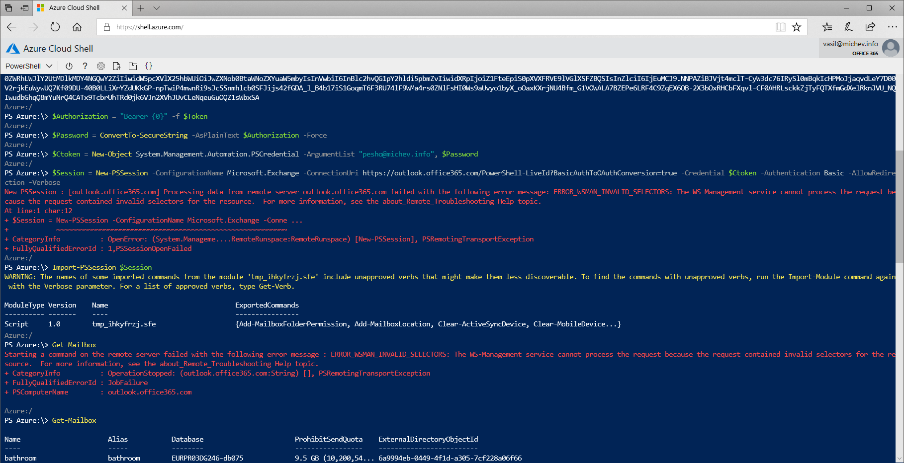Image resolution: width=904 pixels, height=463 pixels.
Task: Click the 'ExternalDirectoryObjectId' column header
Action: 428,439
